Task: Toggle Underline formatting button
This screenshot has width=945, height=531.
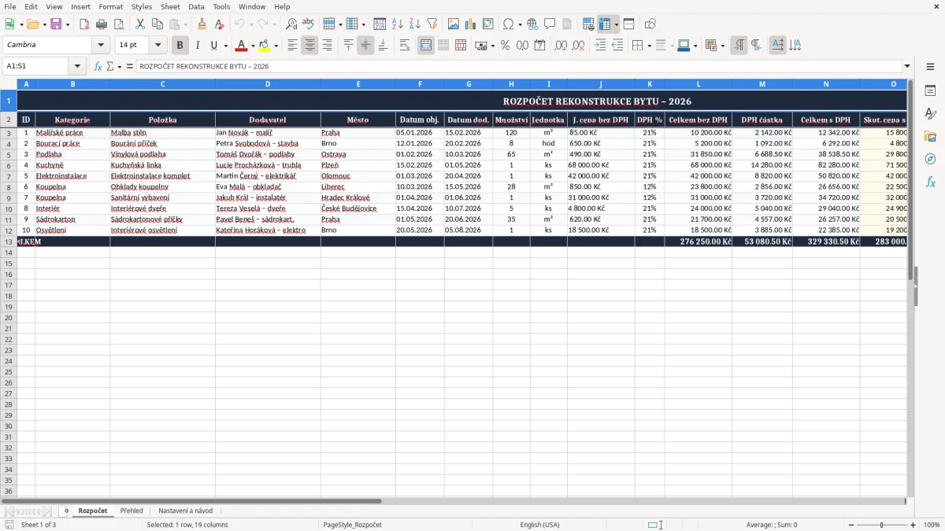Action: tap(213, 46)
